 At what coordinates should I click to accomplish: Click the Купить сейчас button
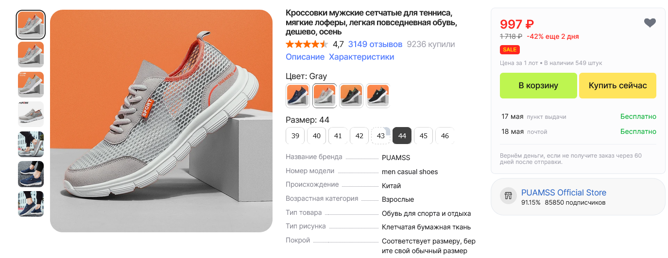[x=617, y=85]
